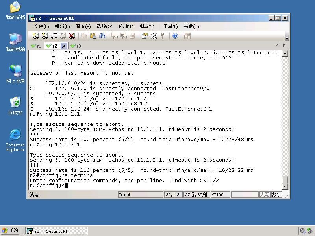This screenshot has height=236, width=315.
Task: Click the Connect toolbar icon
Action: click(35, 36)
